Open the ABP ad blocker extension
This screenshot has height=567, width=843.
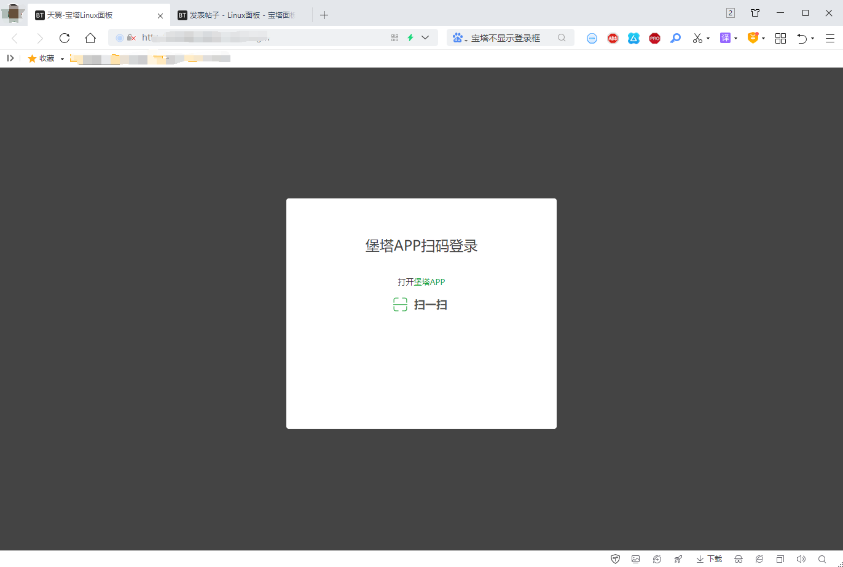click(x=613, y=38)
